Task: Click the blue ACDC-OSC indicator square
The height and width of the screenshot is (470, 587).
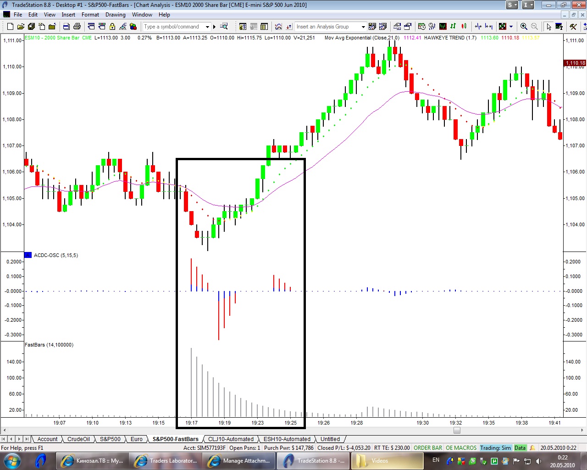Action: pos(28,255)
